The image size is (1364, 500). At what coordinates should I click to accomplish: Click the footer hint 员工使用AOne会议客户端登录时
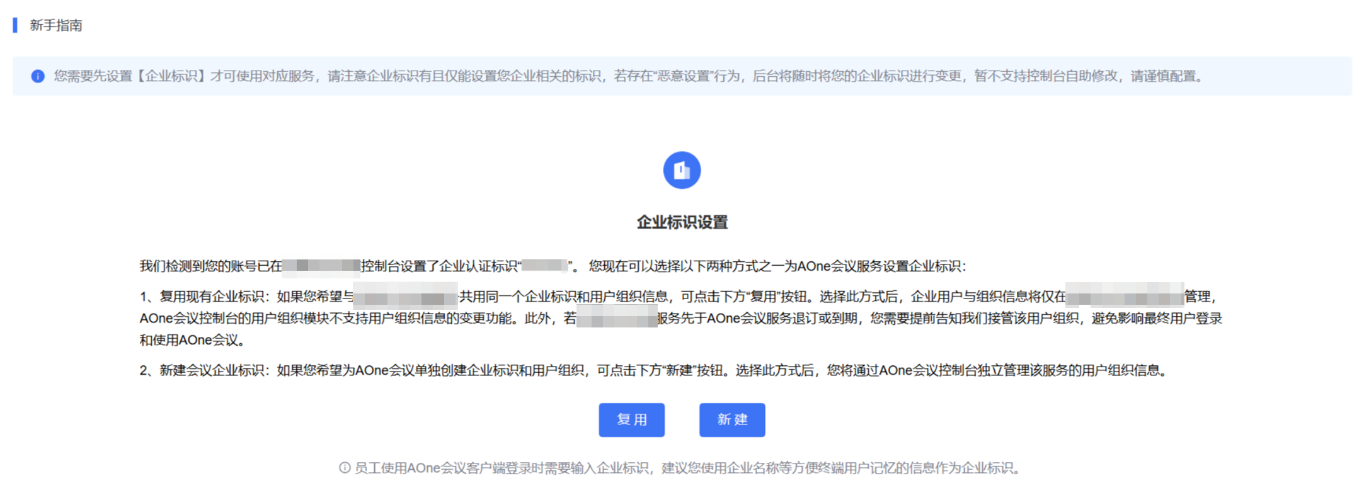point(688,468)
